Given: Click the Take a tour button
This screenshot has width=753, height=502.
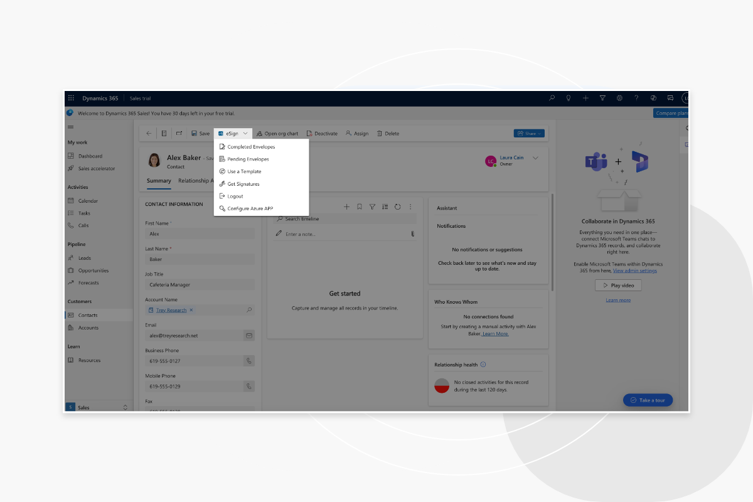Looking at the screenshot, I should tap(648, 400).
